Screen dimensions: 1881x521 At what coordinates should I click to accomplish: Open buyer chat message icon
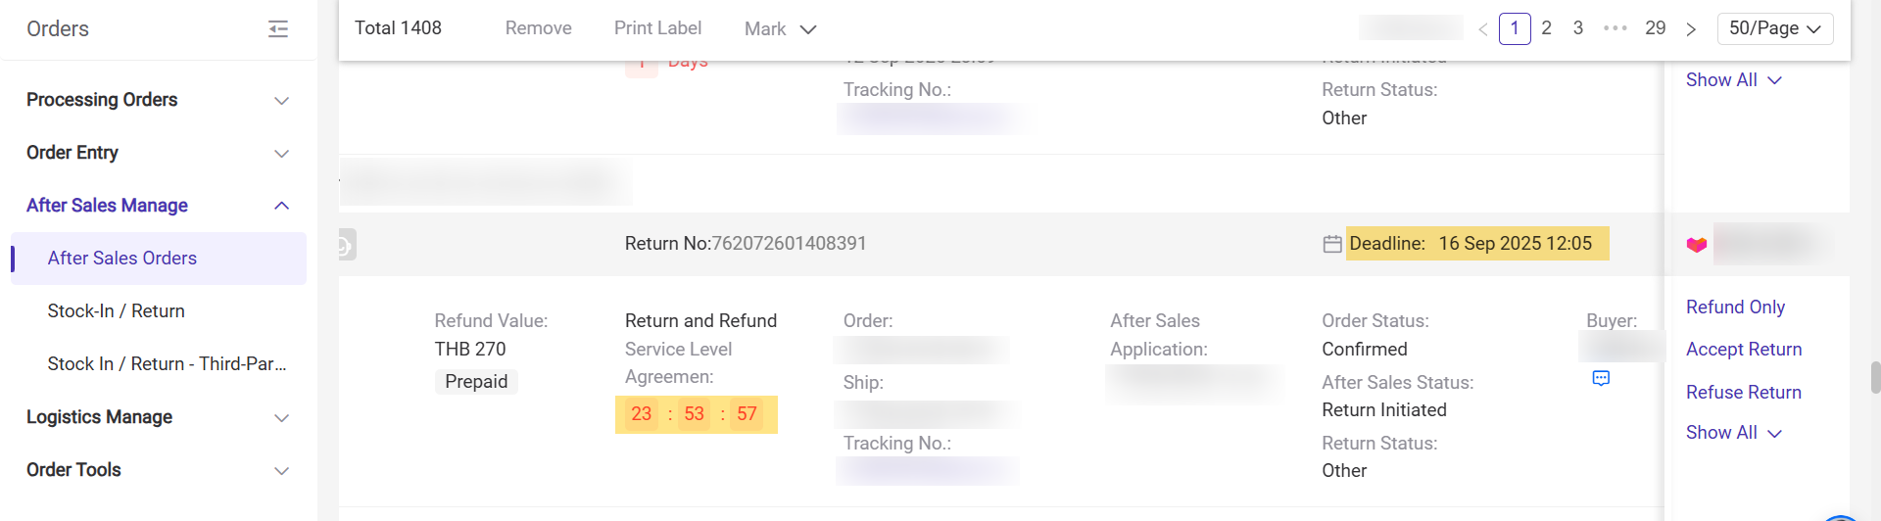1601,379
